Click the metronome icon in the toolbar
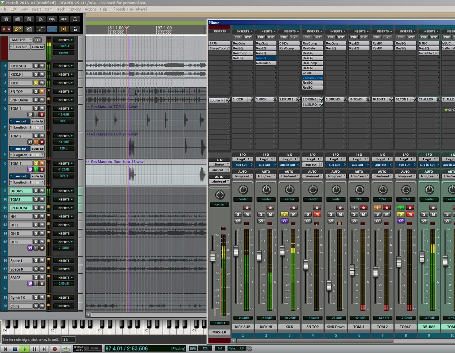Viewport: 455px width, 353px height. 75,19
